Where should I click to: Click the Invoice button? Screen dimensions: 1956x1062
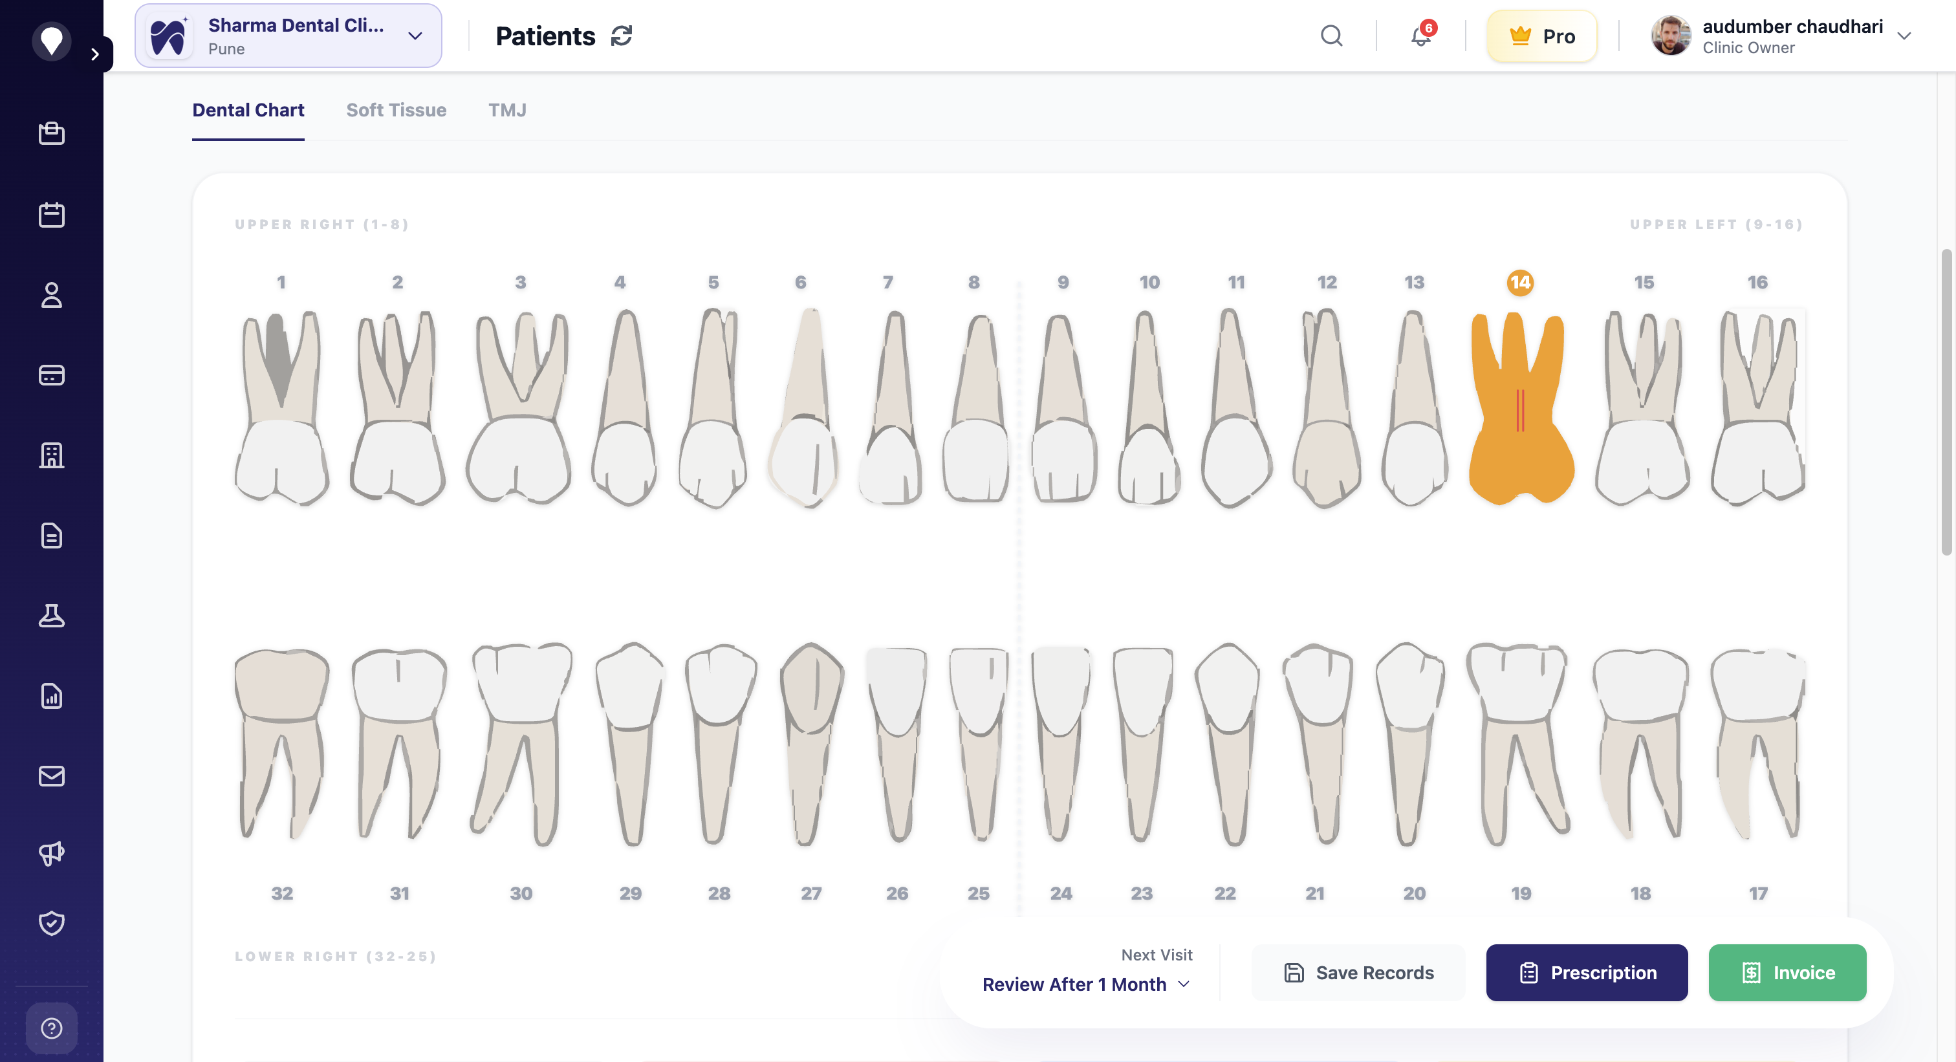(x=1787, y=973)
